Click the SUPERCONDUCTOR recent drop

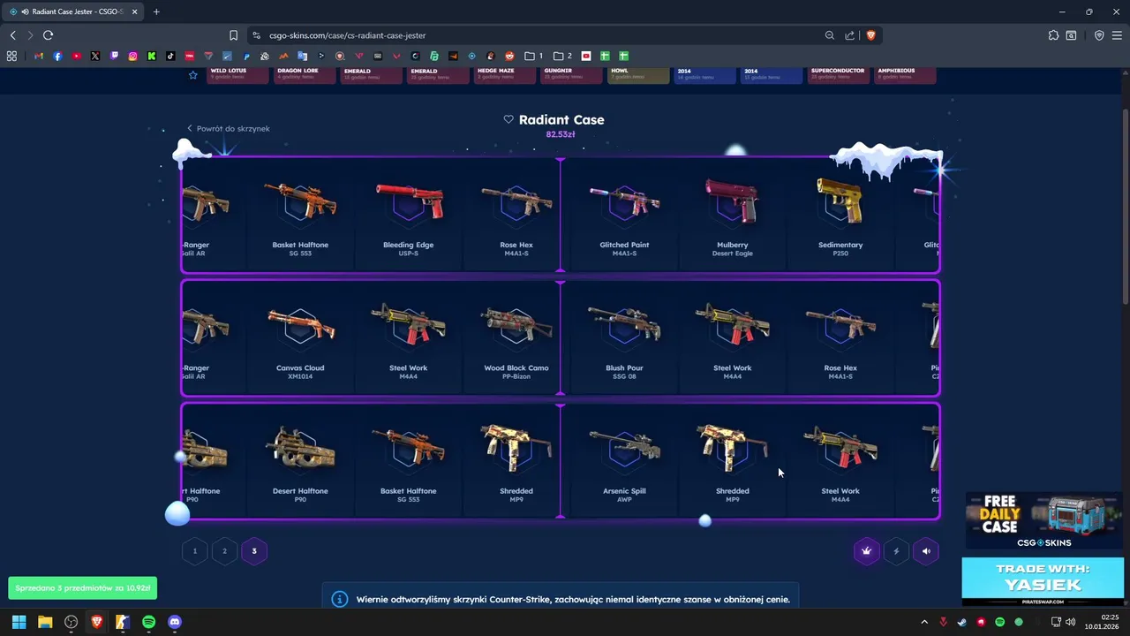pyautogui.click(x=839, y=74)
